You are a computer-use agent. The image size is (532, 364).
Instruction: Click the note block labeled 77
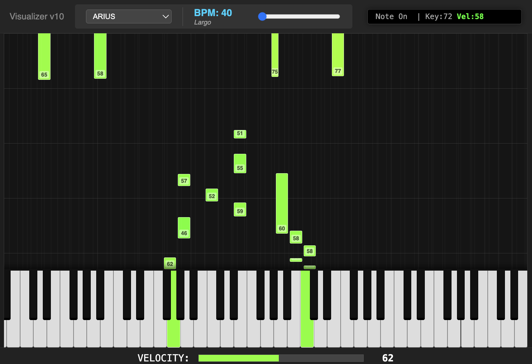click(x=338, y=55)
